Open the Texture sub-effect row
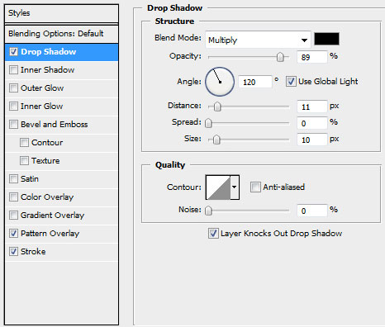The width and height of the screenshot is (385, 327). pyautogui.click(x=61, y=161)
